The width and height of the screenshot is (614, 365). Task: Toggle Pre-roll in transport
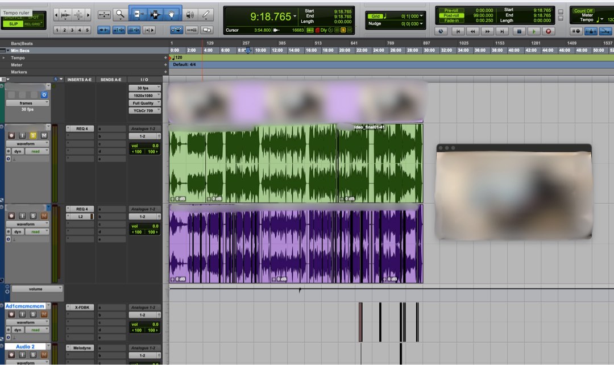(451, 11)
